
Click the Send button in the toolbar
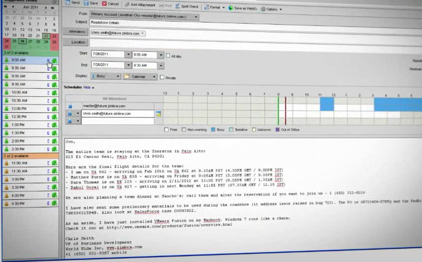coord(72,4)
